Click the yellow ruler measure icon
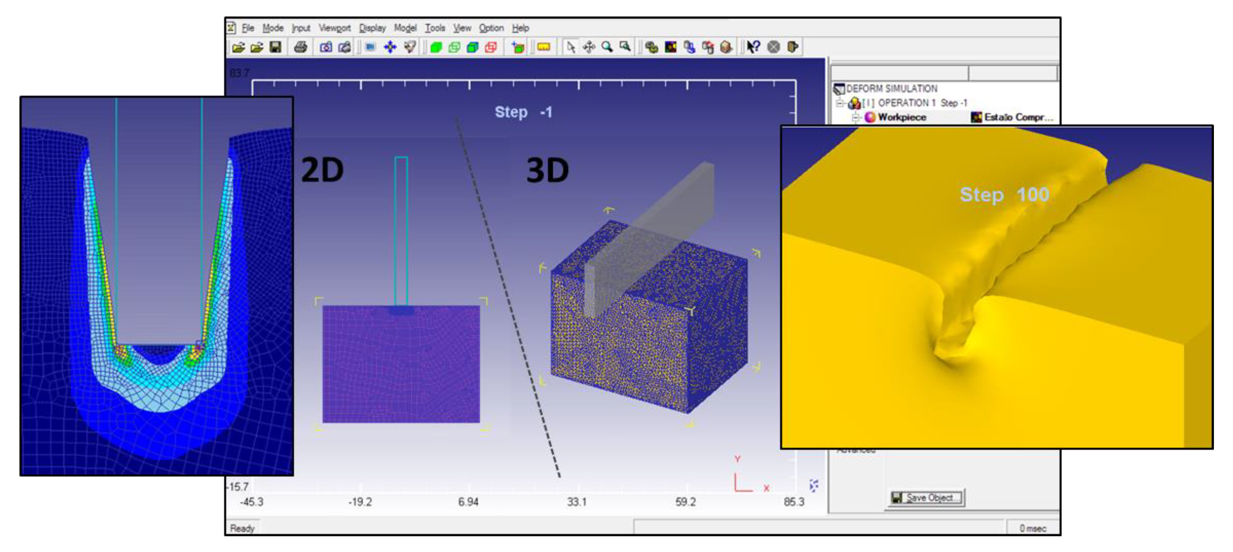 coord(544,47)
